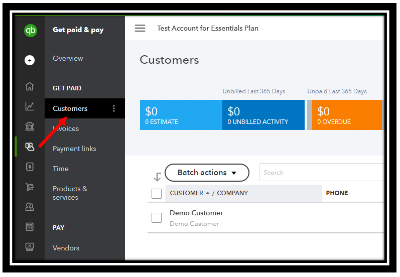400x277 pixels.
Task: Open Payment links menu item
Action: tap(74, 149)
